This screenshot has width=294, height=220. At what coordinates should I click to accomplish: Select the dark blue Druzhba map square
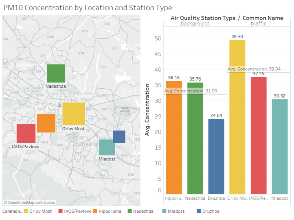119,136
